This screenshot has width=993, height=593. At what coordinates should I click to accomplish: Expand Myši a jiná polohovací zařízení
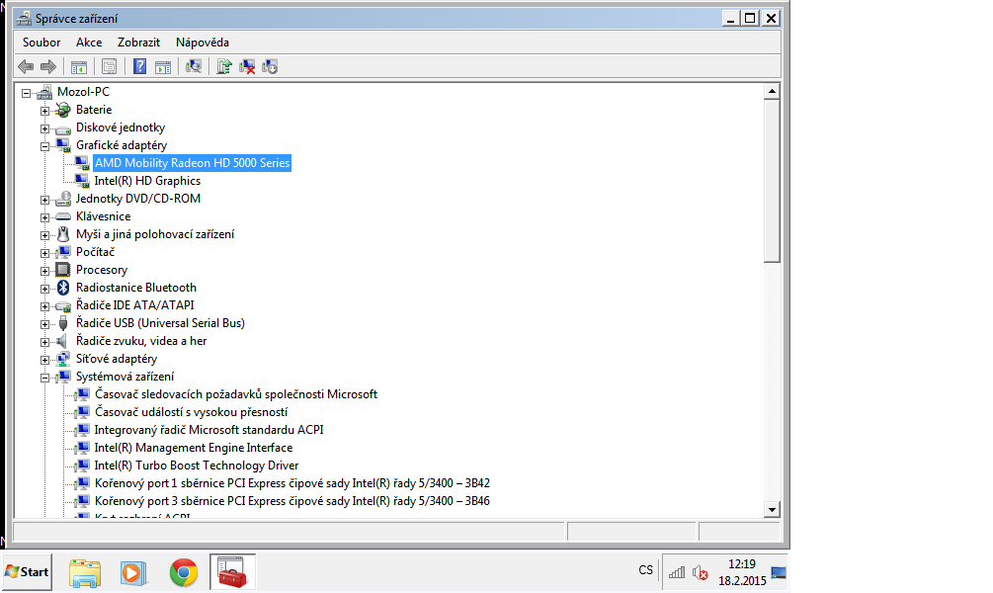45,235
